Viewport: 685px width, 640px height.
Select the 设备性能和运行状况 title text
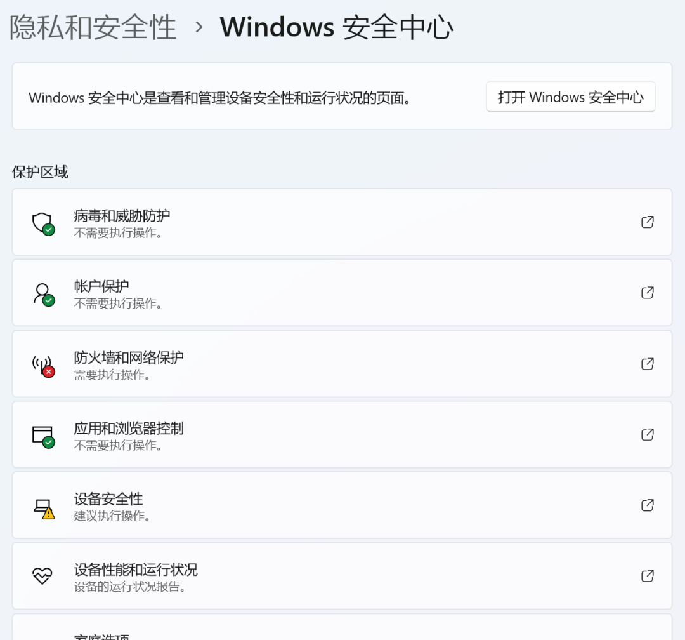136,570
